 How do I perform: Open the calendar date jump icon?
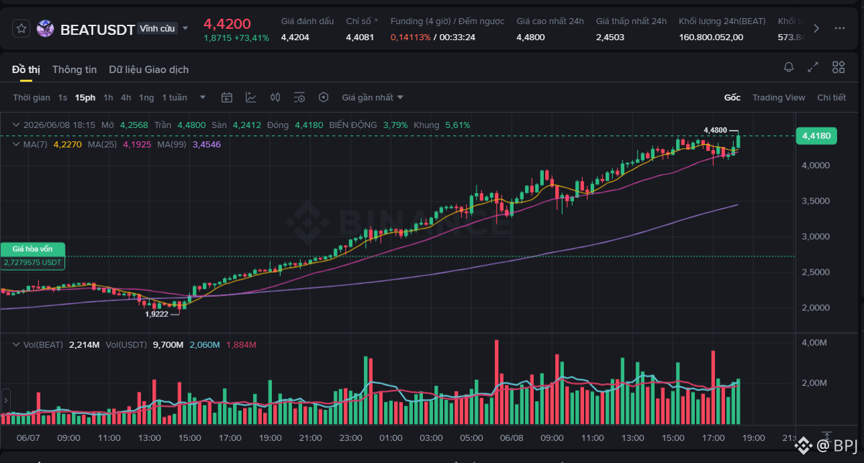(227, 98)
